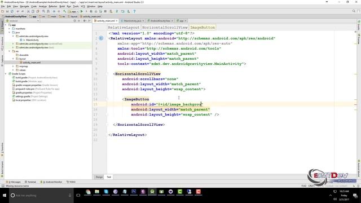This screenshot has width=361, height=203.
Task: Fold the HorizontalScrollView tag in gutter
Action: coord(107,74)
